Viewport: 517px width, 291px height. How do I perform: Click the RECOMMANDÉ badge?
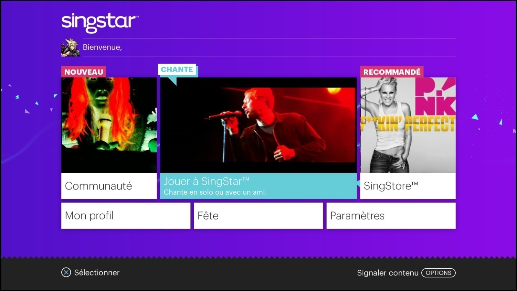point(392,72)
